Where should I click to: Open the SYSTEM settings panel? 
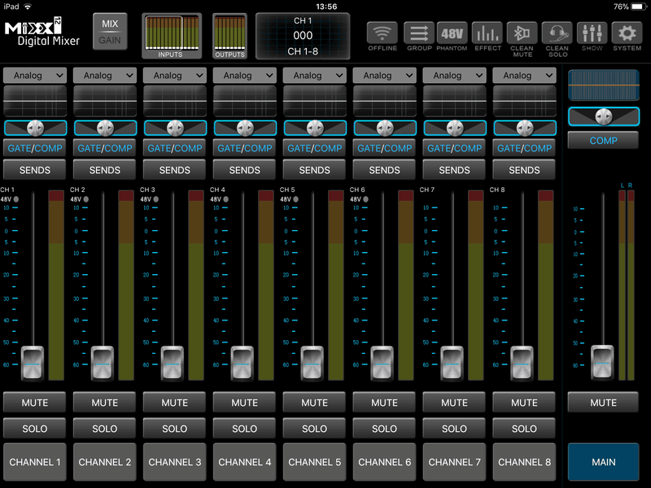[626, 34]
